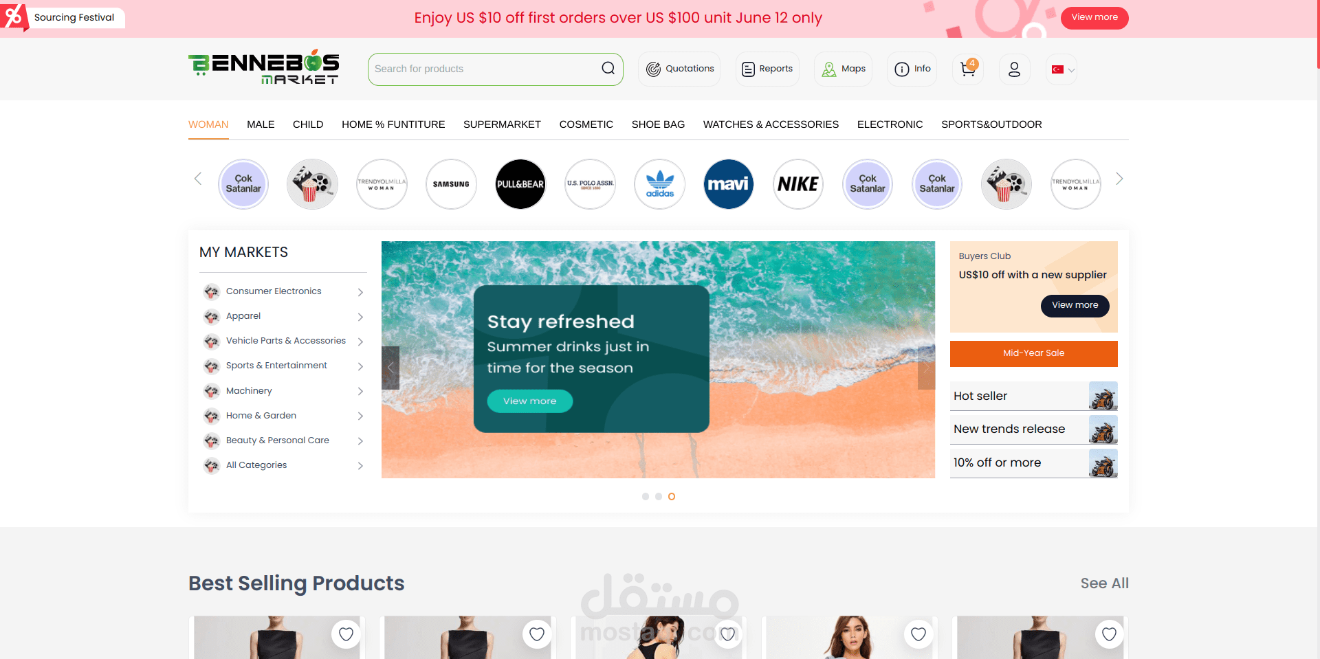
Task: Favorite the first best selling product
Action: (346, 634)
